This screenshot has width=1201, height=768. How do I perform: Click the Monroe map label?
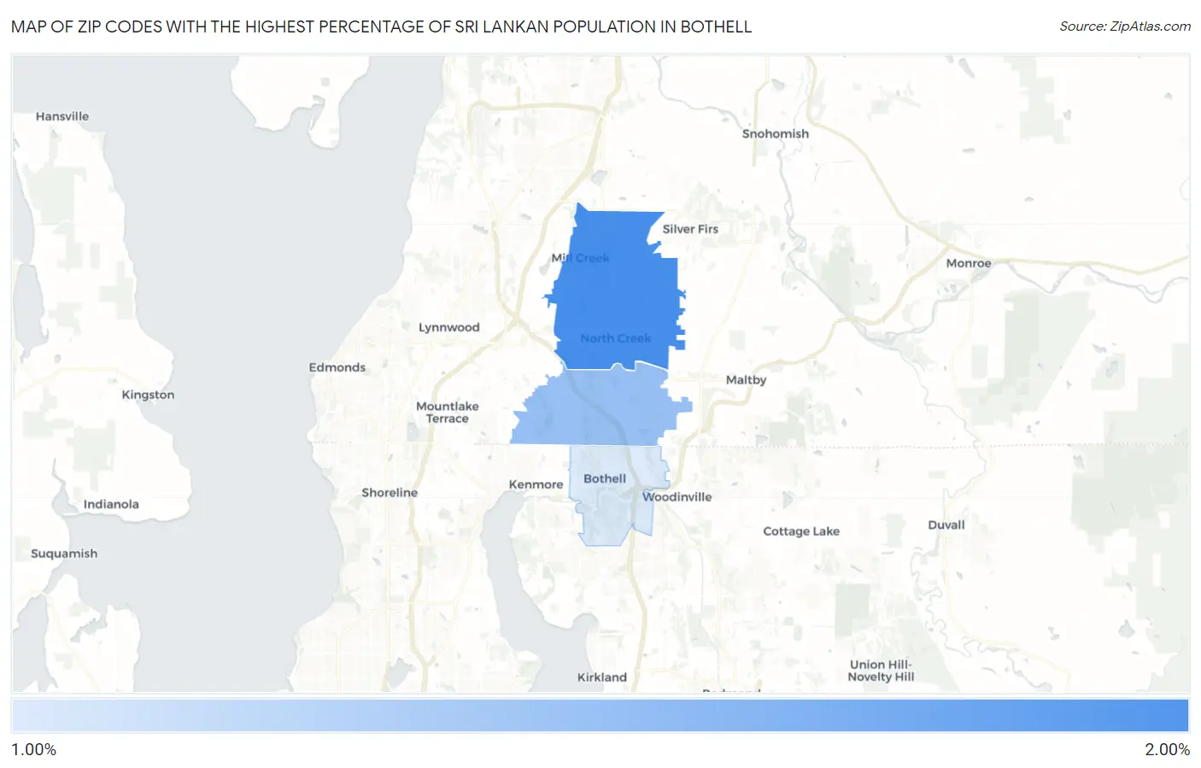(x=969, y=263)
